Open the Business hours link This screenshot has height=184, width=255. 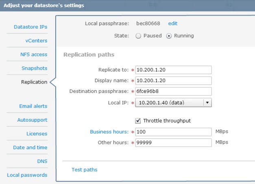109,132
